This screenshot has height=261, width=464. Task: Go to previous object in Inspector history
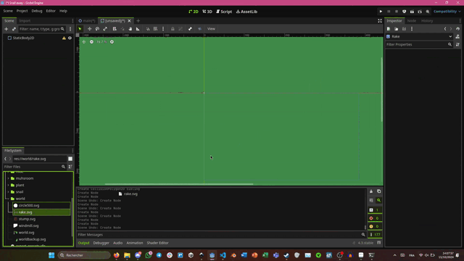[445, 29]
